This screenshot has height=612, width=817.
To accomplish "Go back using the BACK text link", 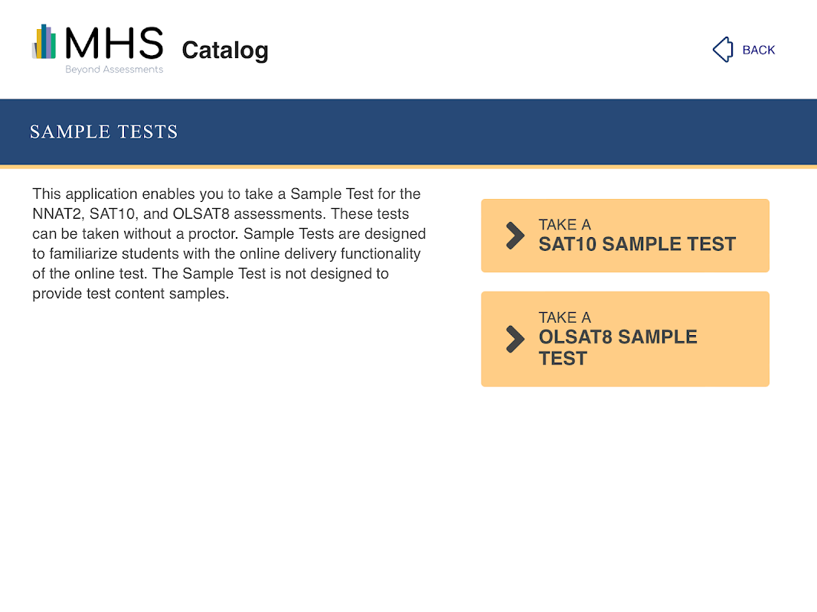I will pos(758,50).
